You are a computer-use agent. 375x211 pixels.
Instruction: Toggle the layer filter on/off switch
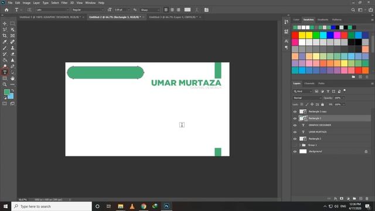[x=345, y=90]
